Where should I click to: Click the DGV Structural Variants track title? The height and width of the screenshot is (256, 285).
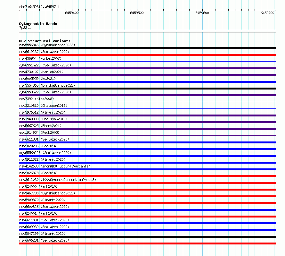click(45, 41)
